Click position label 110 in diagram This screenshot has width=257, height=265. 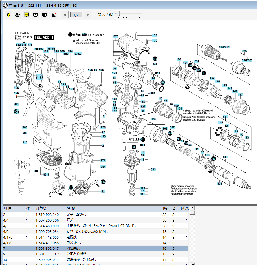click(x=25, y=142)
